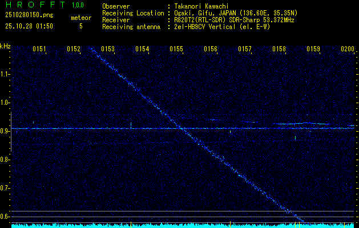
Task: Click the HROFFT title text
Action: (x=35, y=5)
